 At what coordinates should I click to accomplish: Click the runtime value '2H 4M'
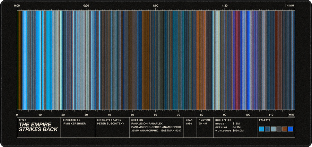pos(203,123)
